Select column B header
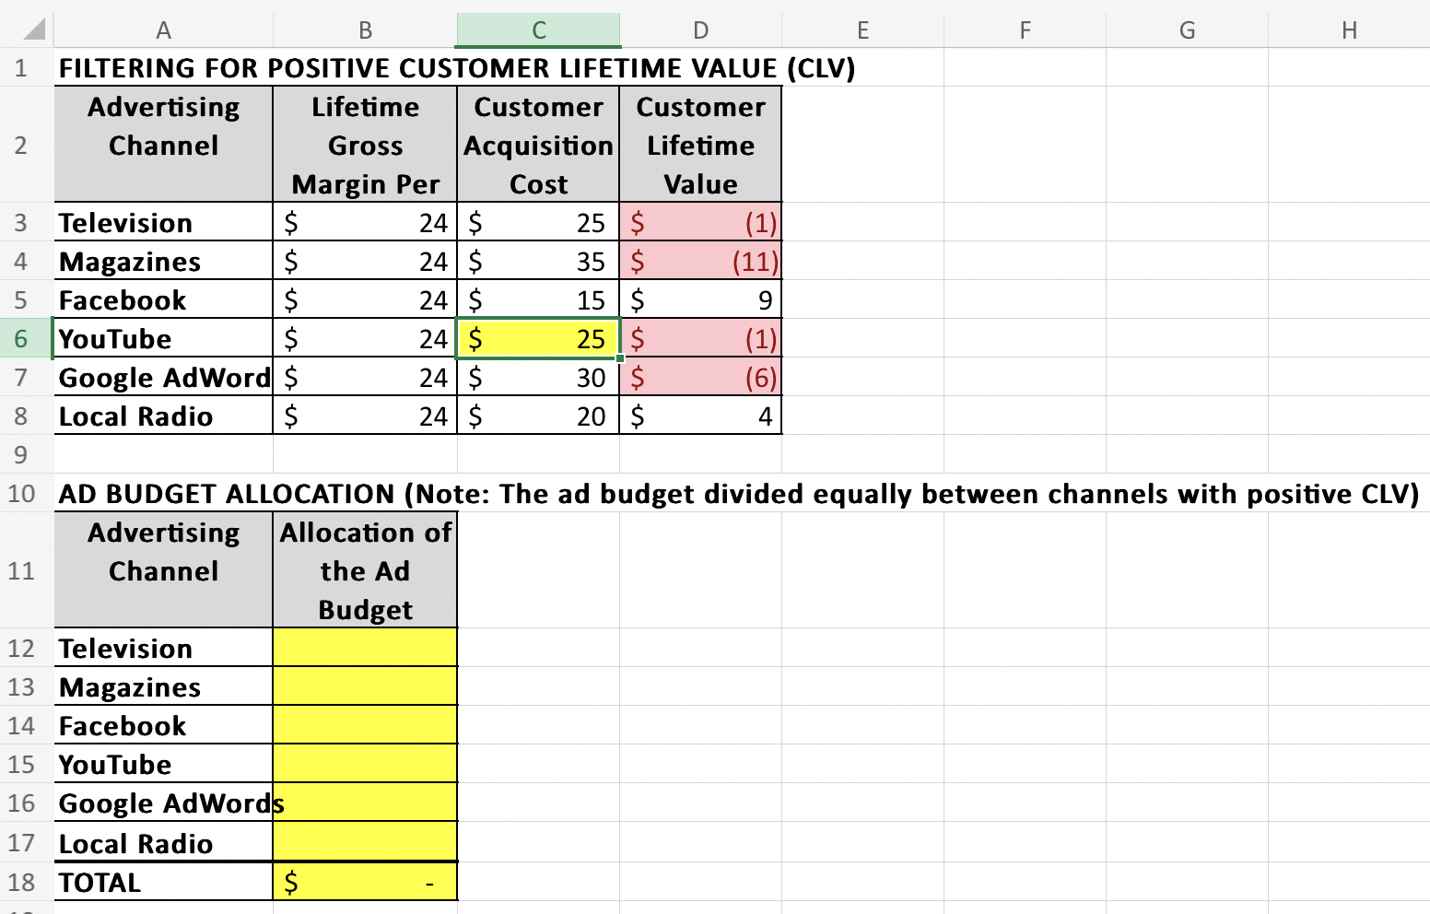The width and height of the screenshot is (1430, 914). 365,30
